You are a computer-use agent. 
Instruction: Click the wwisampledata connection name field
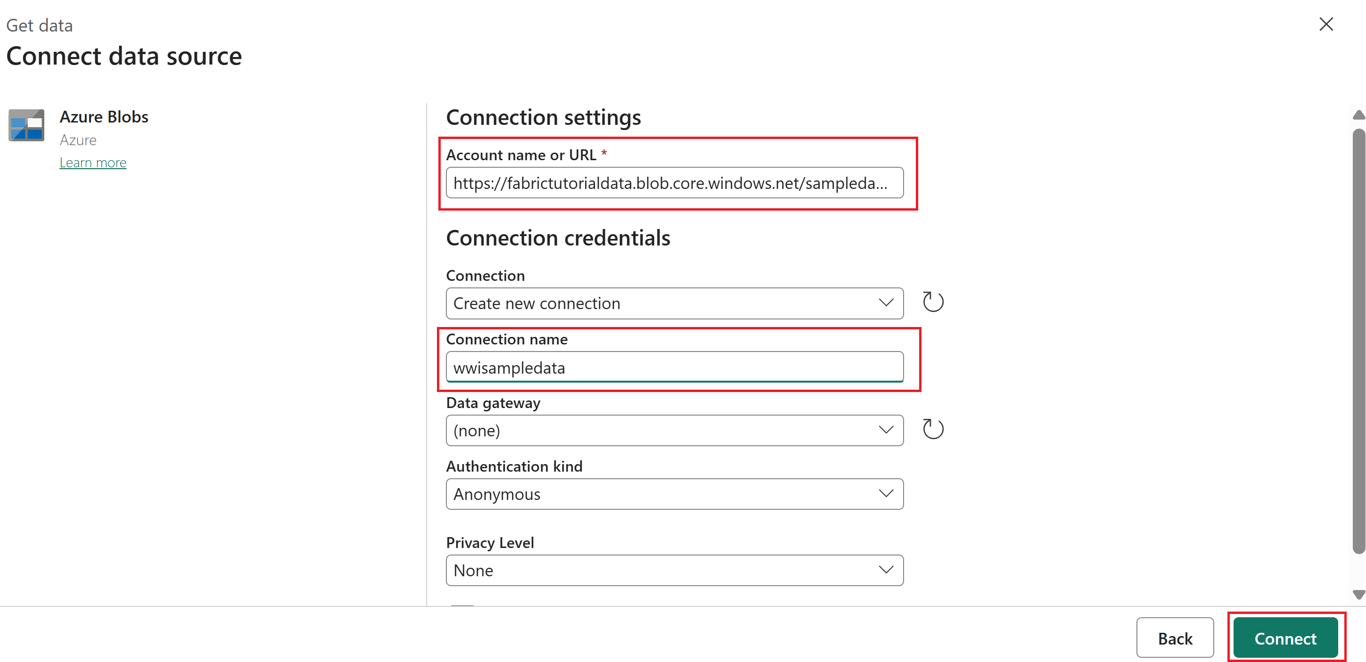pos(675,367)
